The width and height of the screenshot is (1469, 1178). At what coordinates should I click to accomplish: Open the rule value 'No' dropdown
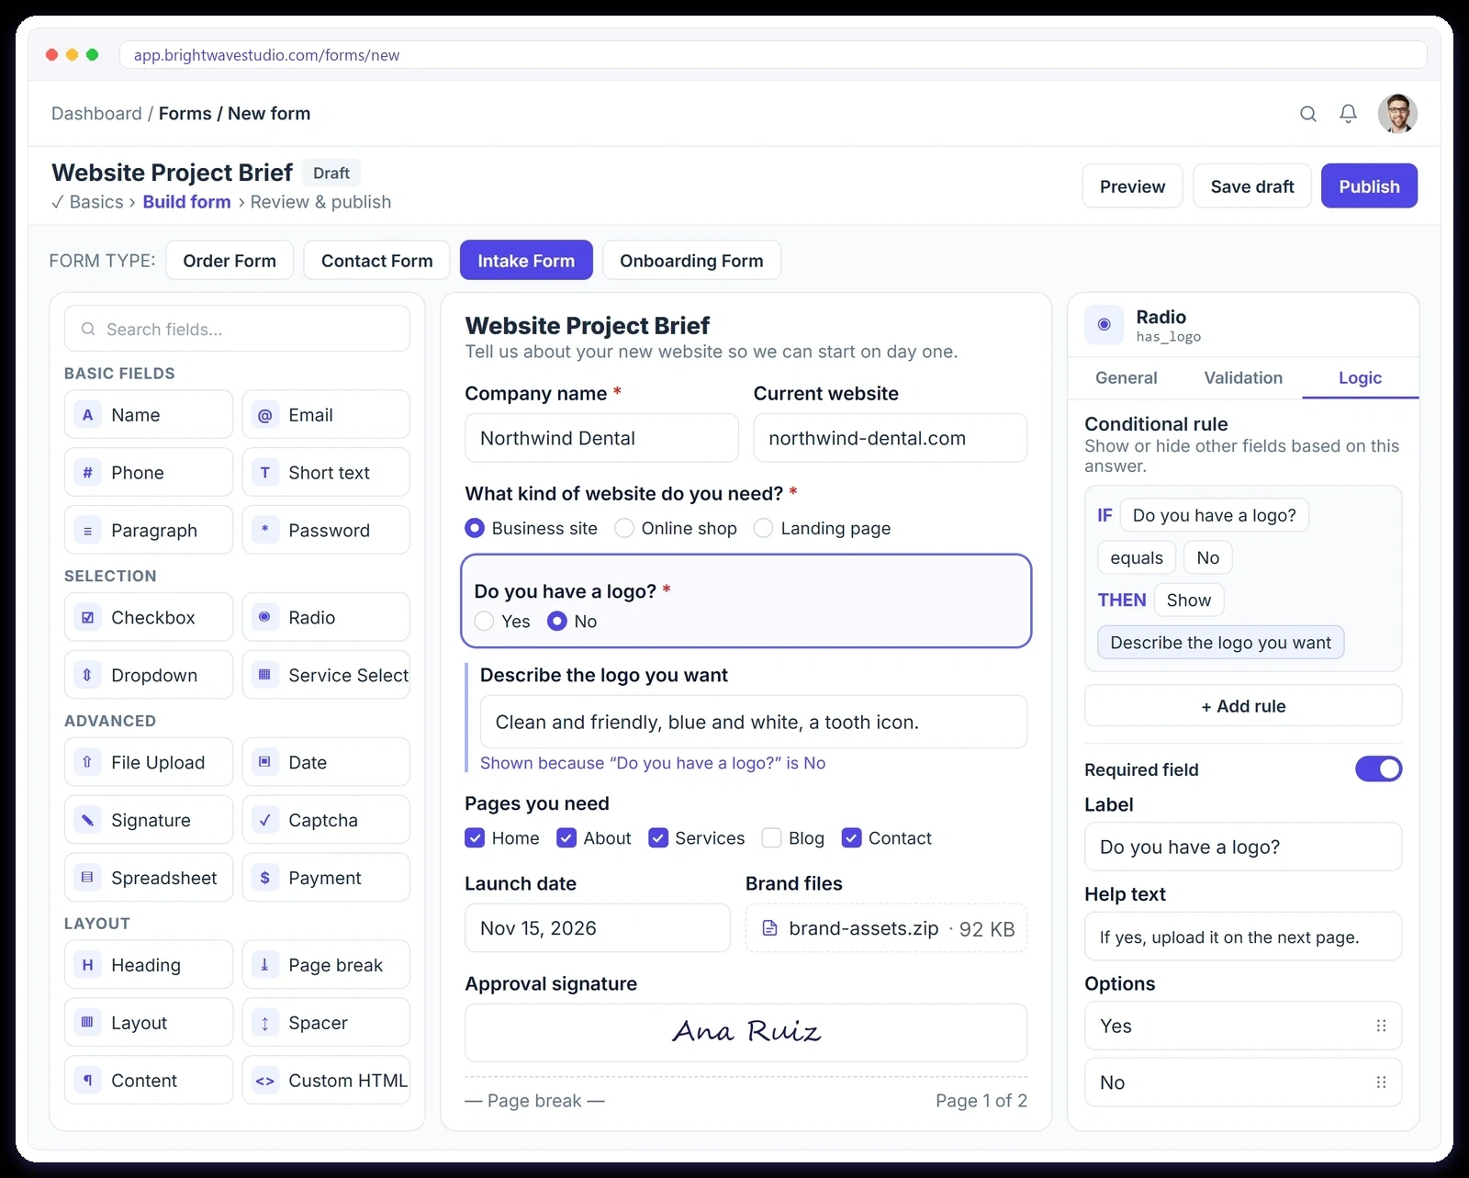click(x=1207, y=557)
